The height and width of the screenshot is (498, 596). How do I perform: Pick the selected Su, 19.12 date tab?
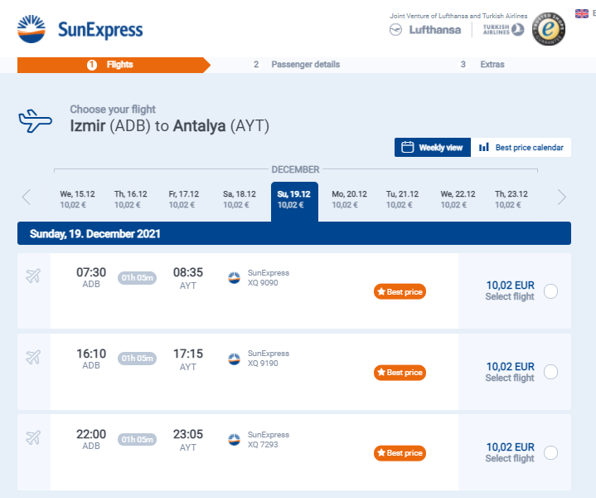294,202
